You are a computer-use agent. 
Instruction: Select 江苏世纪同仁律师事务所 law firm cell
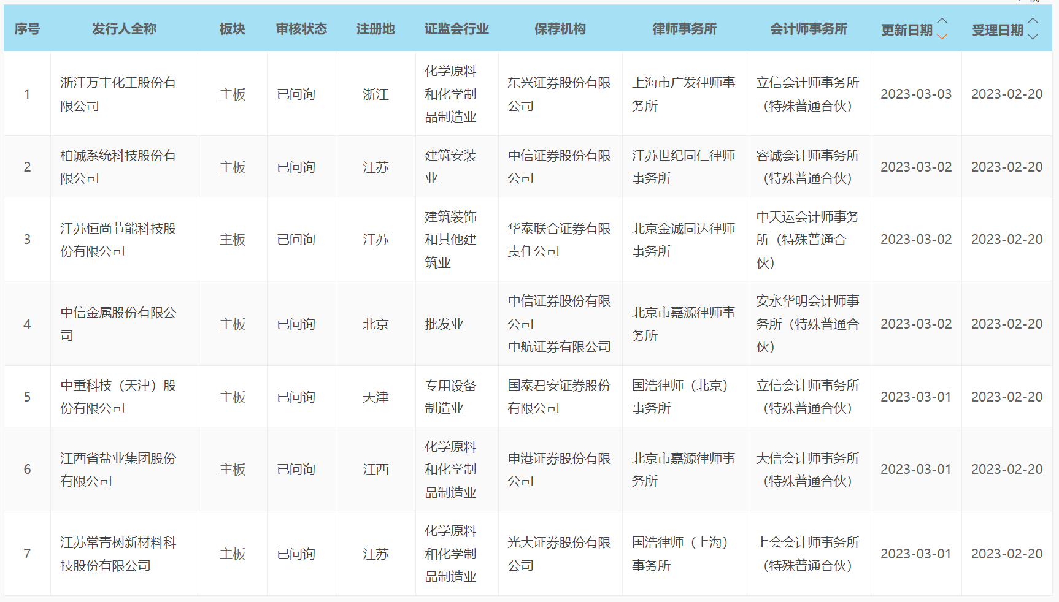[x=684, y=167]
